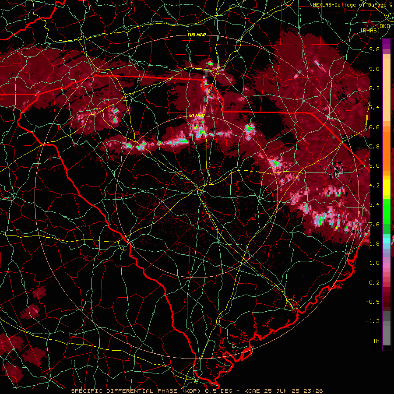Click the SPECIFIC DIFFERENTIAL PHASE (KDP) caption
The image size is (394, 394).
(x=137, y=391)
